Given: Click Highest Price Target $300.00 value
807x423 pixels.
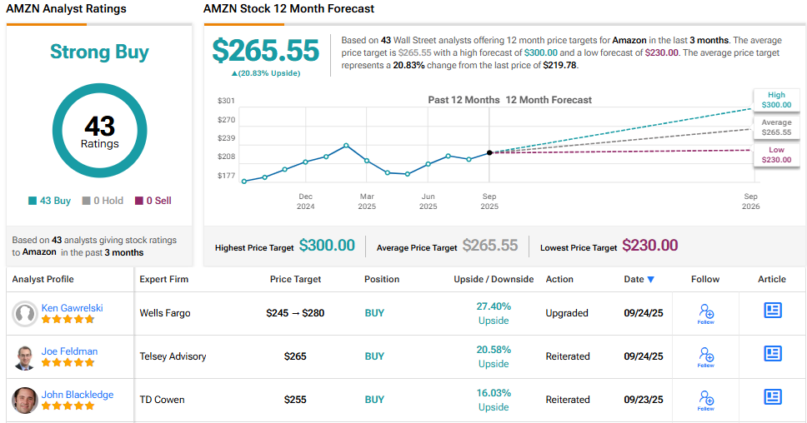Looking at the screenshot, I should (x=327, y=246).
